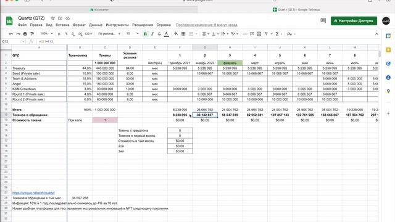The width and height of the screenshot is (395, 222).
Task: Open Maps in the side panel
Action: [388, 91]
